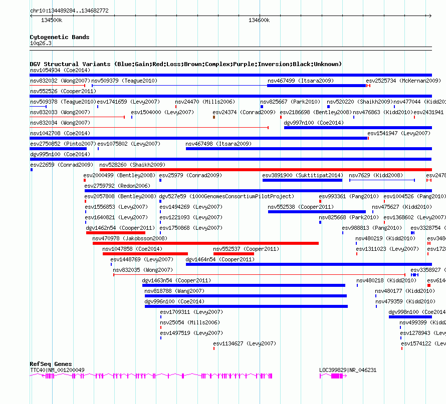This screenshot has height=404, width=446.
Task: Click nsv825667 (Park2010) label
Action: coord(291,102)
